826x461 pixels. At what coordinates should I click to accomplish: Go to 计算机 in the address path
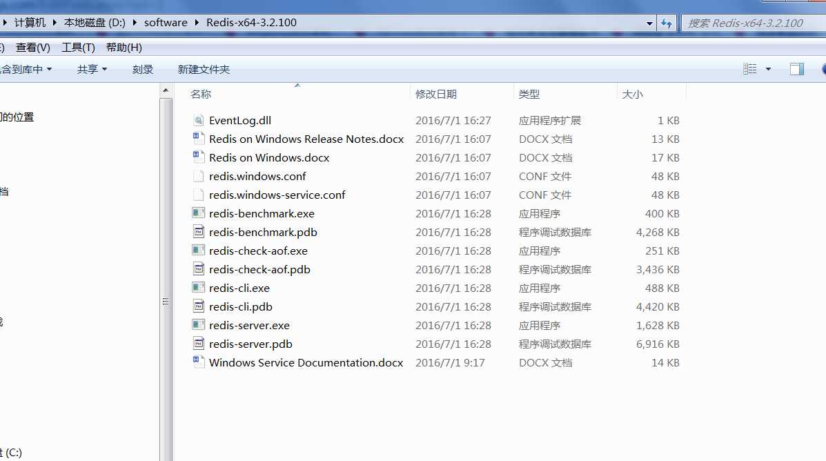coord(30,23)
